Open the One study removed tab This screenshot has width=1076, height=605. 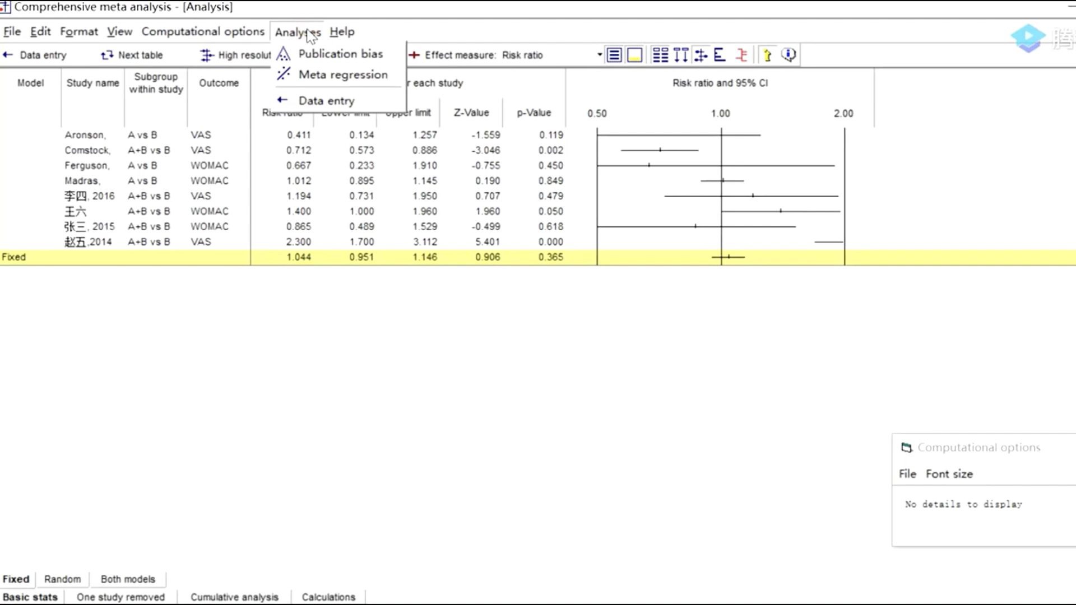120,597
